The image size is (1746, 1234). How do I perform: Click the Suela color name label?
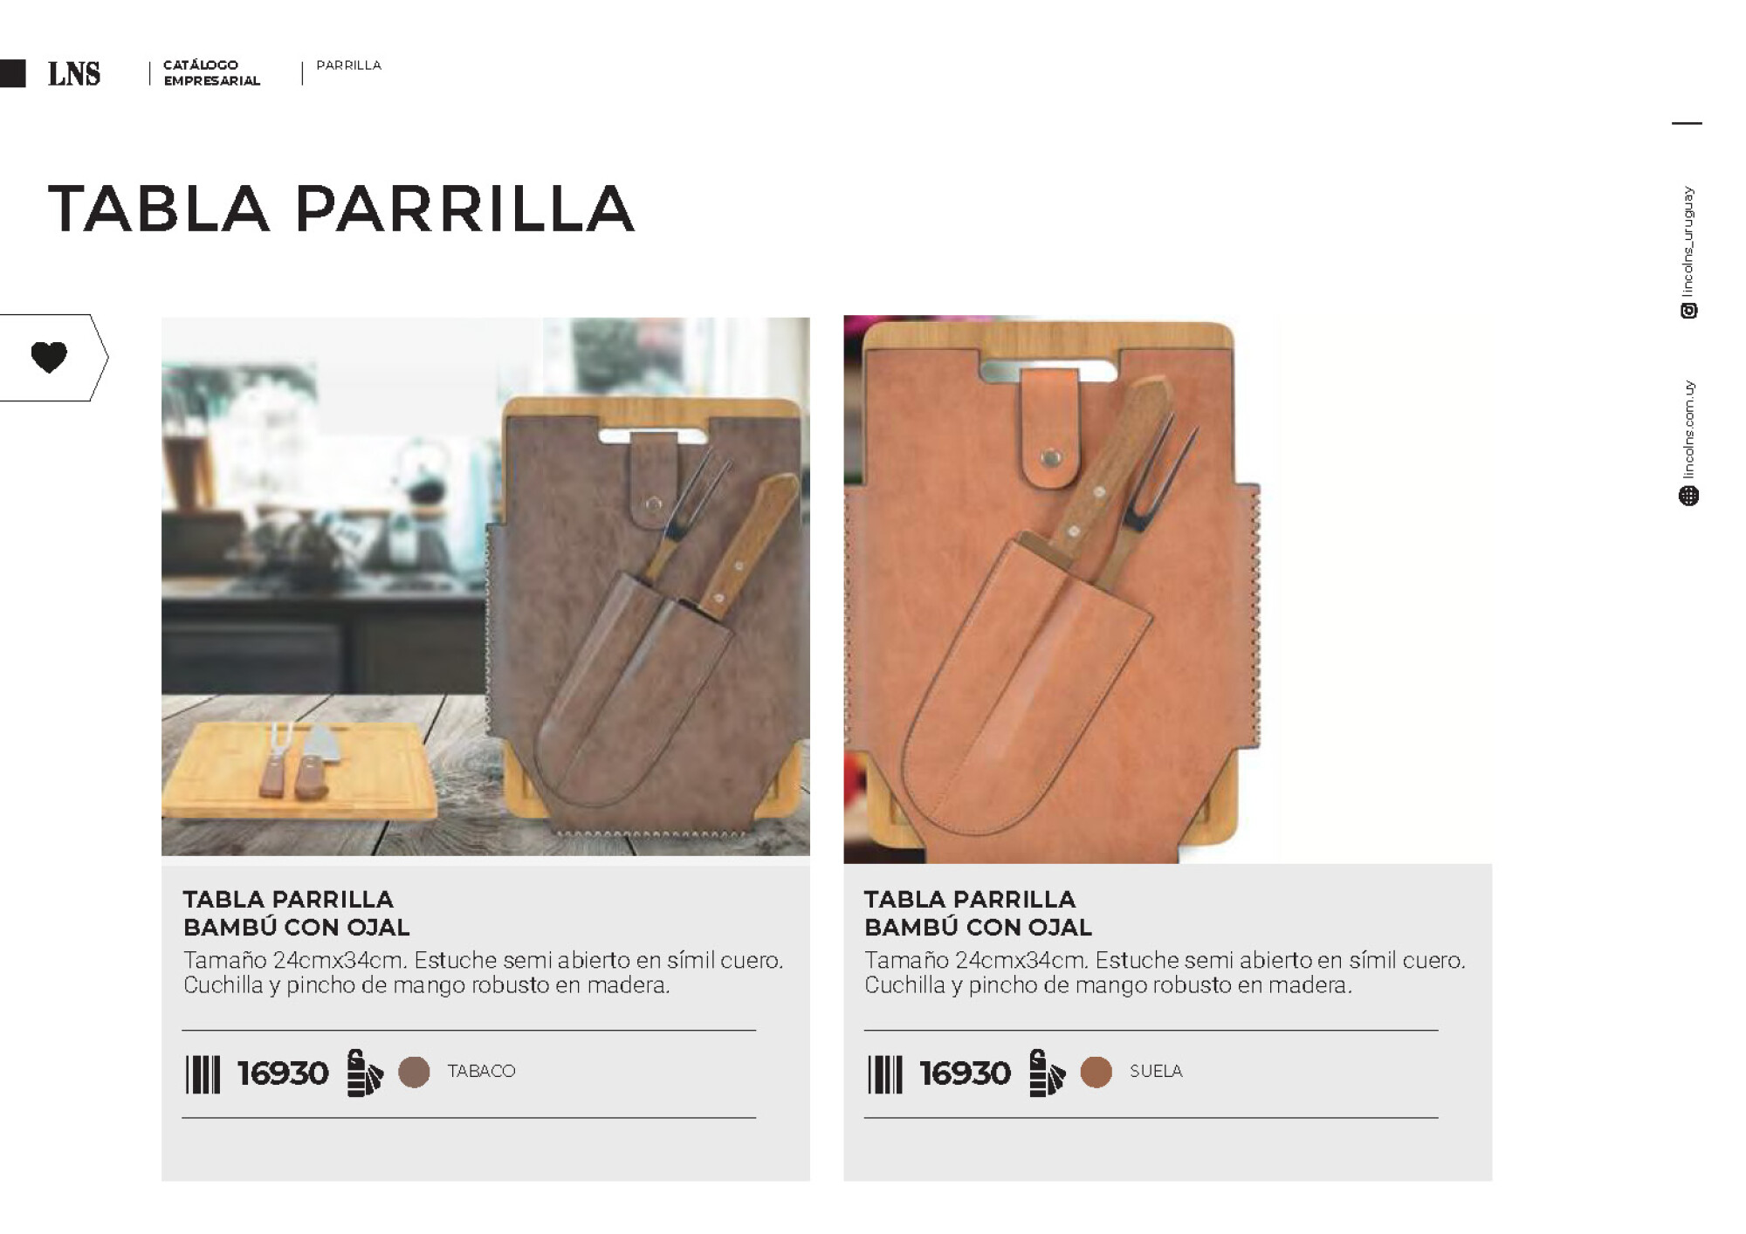click(x=1156, y=1071)
